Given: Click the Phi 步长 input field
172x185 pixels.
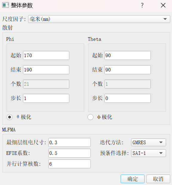Looking at the screenshot, I should (46, 98).
